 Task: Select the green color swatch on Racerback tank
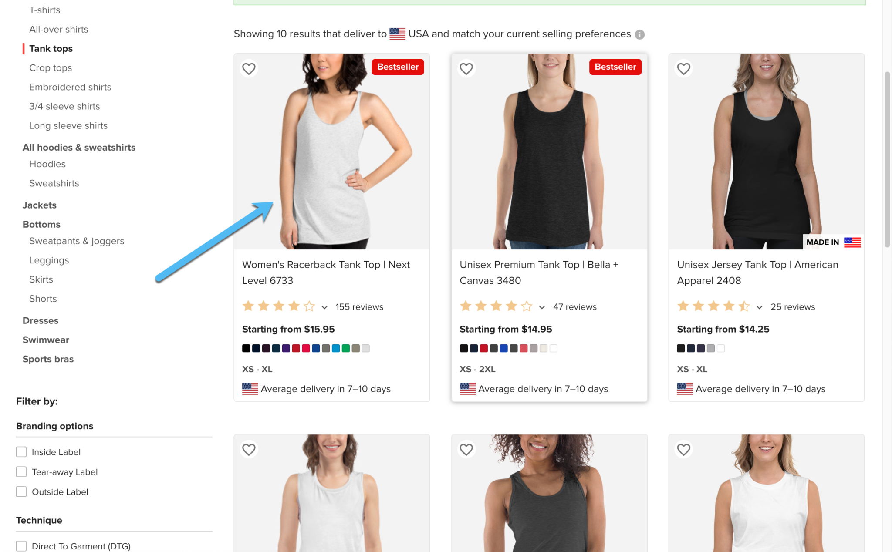345,348
